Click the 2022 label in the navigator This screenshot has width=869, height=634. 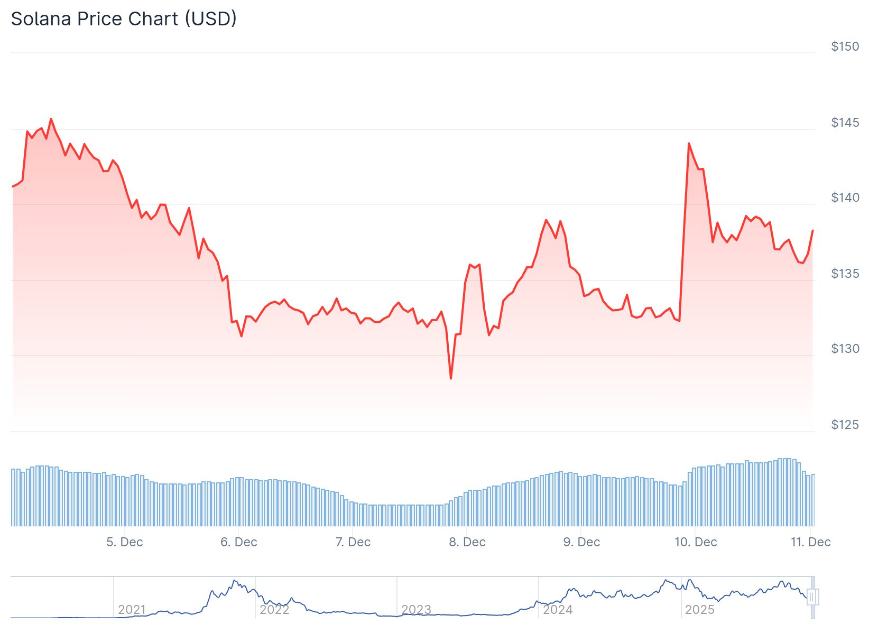pos(274,610)
